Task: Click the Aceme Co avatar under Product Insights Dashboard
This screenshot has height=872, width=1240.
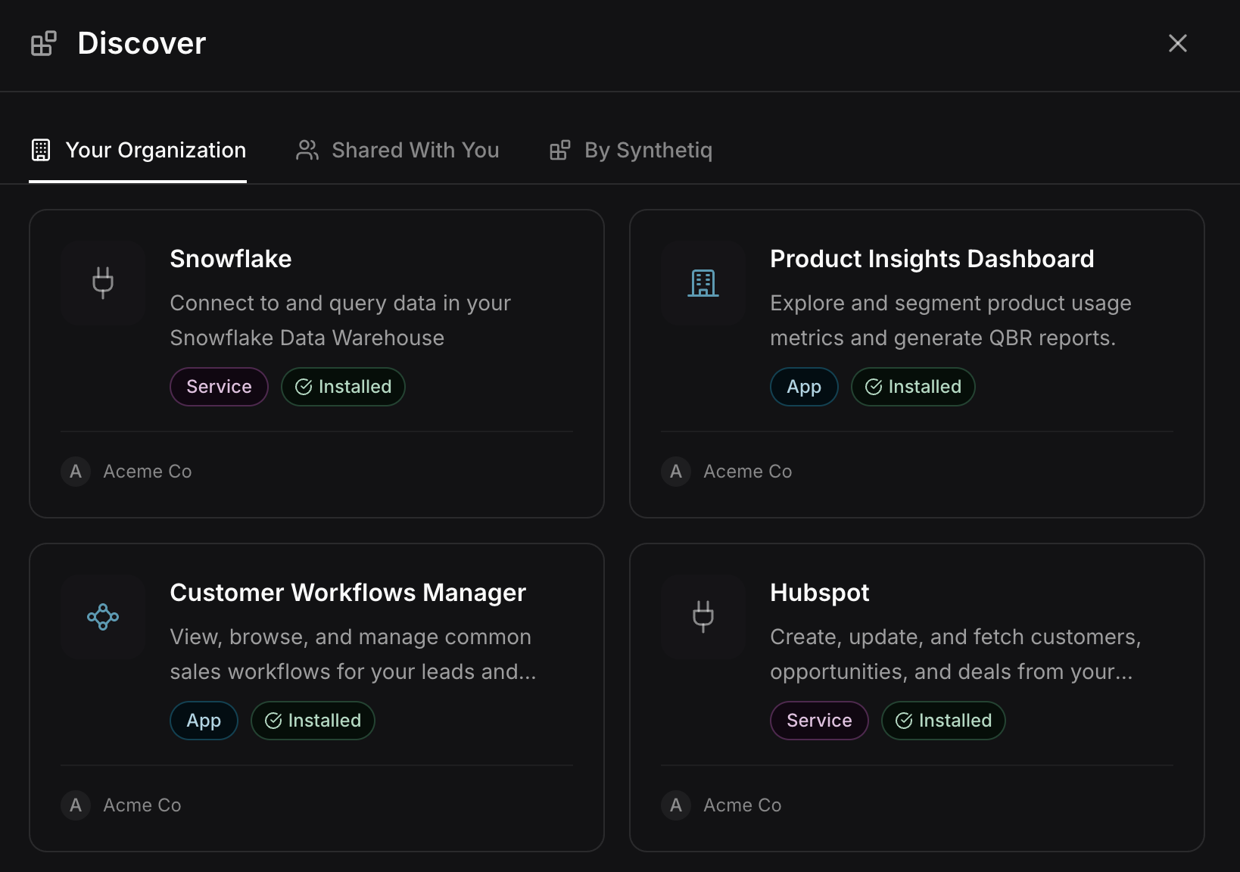Action: [x=675, y=472]
